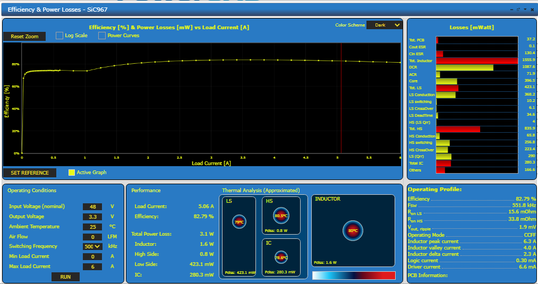Click the Tot. Inductor 1555.9 value
This screenshot has width=538, height=284.
(528, 59)
